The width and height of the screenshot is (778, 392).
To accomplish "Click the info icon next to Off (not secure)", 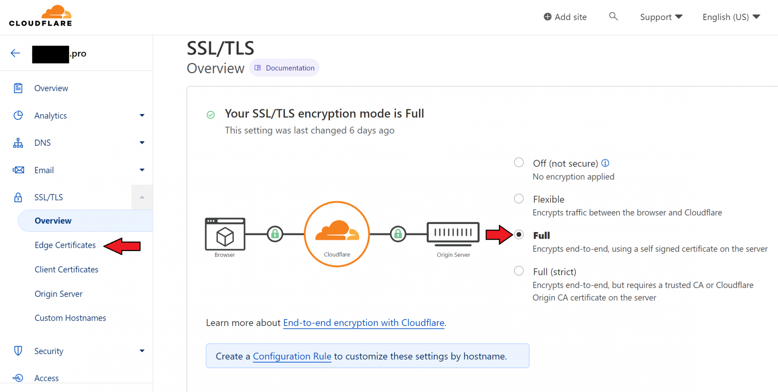I will pyautogui.click(x=605, y=163).
